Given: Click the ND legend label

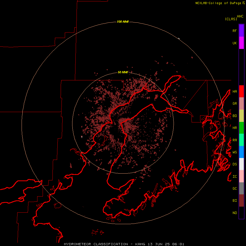Looking at the screenshot, I should point(235,213).
